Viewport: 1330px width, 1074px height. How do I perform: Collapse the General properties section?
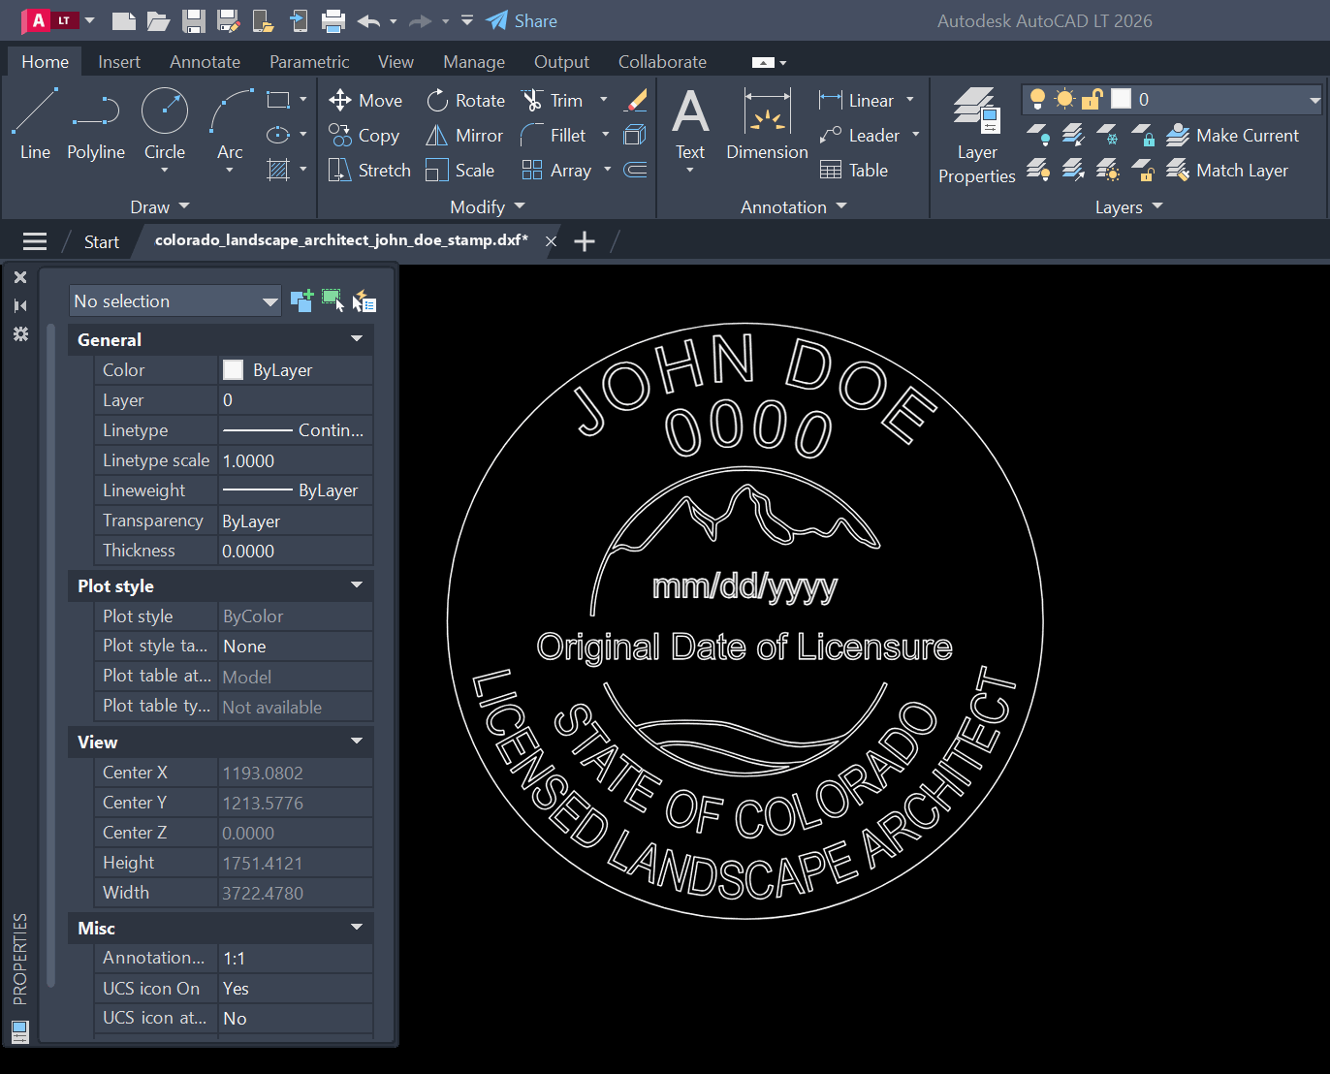[x=357, y=339]
